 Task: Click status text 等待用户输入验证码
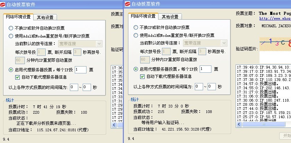coord(163,123)
